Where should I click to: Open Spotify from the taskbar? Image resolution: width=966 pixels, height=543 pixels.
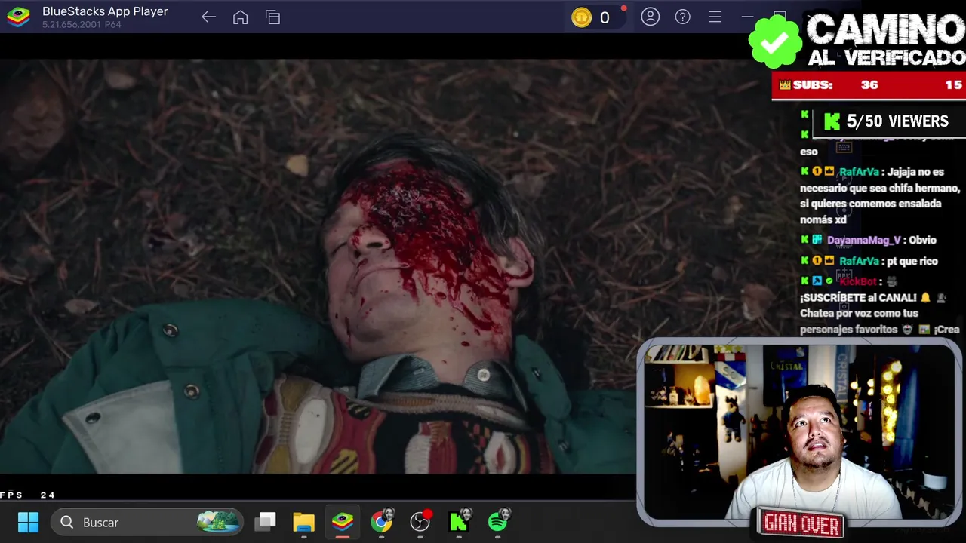tap(499, 521)
